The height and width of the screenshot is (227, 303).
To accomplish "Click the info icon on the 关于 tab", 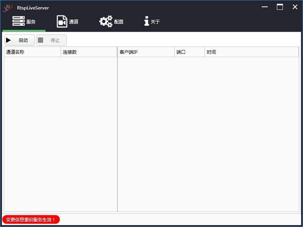I will (146, 21).
